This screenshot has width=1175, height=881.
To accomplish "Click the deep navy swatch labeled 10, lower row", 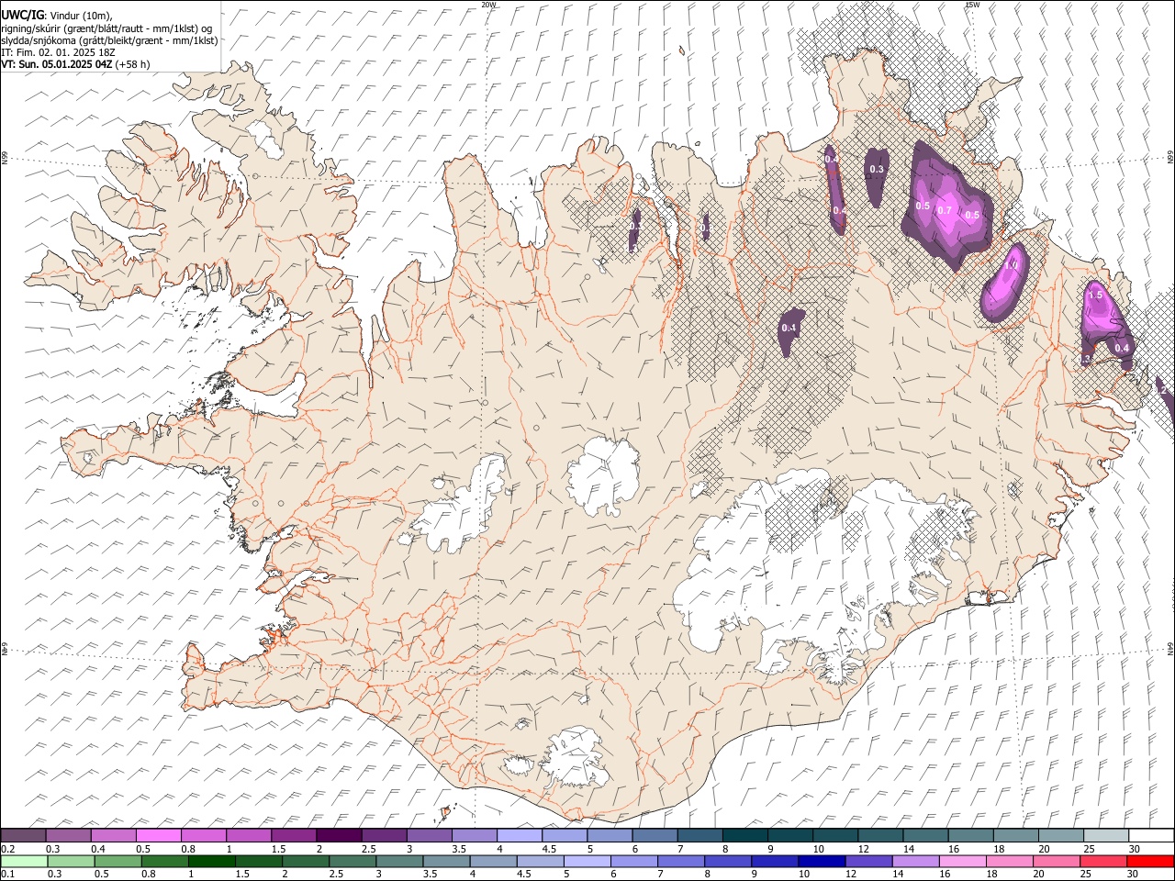I will 821,861.
